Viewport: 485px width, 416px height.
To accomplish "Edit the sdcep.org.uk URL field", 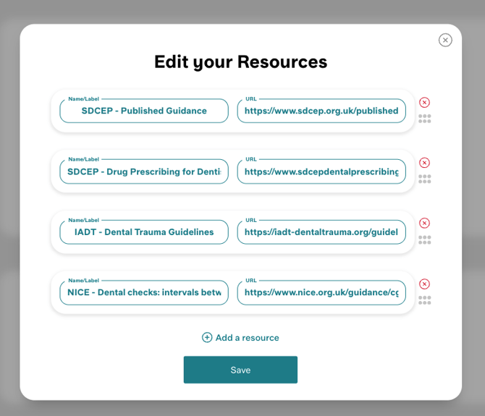I will click(321, 111).
